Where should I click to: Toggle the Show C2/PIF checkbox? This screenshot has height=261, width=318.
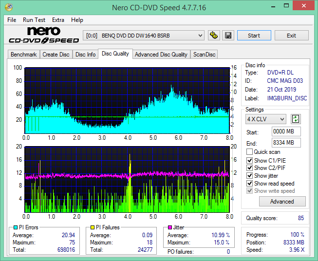[x=249, y=168]
